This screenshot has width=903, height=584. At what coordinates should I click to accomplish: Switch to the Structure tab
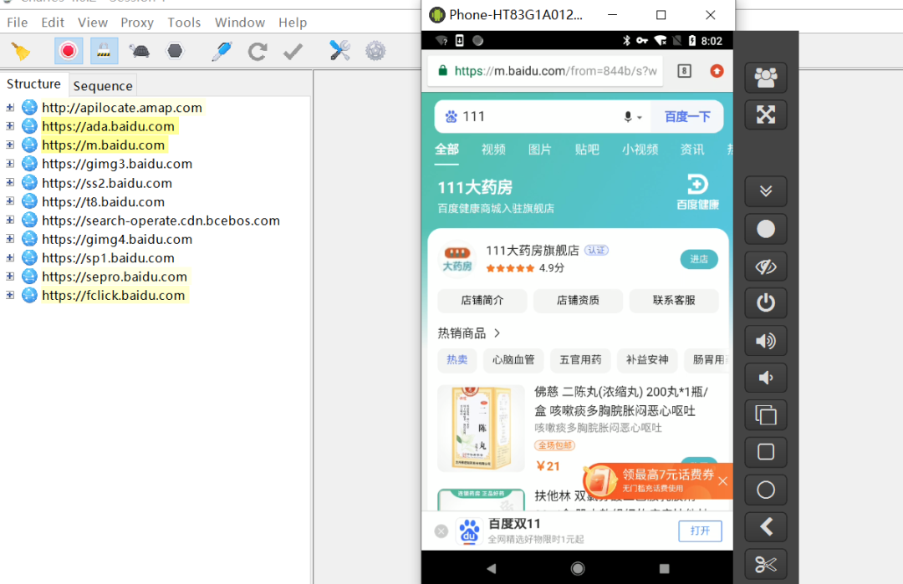33,84
